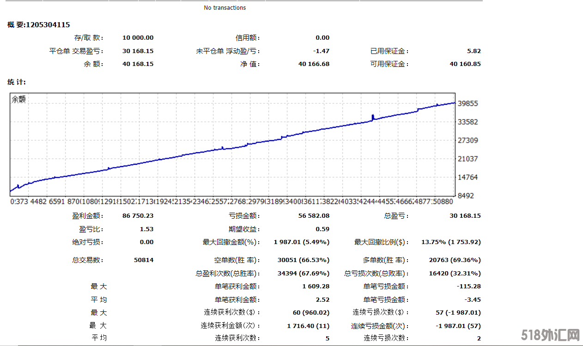Click the 余额 chart legend label
Viewport: 583px width, 346px height.
[19, 99]
